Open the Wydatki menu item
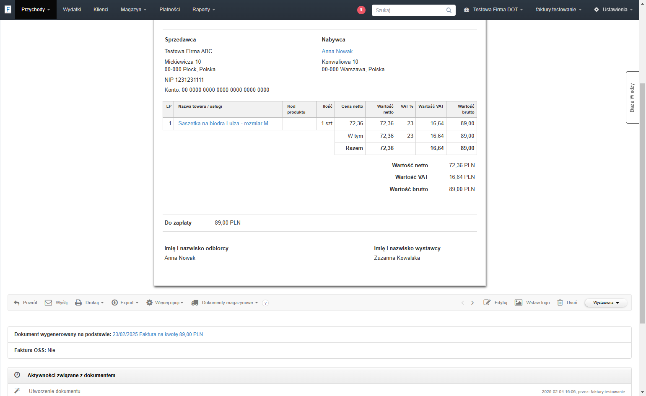Viewport: 646px width, 396px height. (x=72, y=10)
